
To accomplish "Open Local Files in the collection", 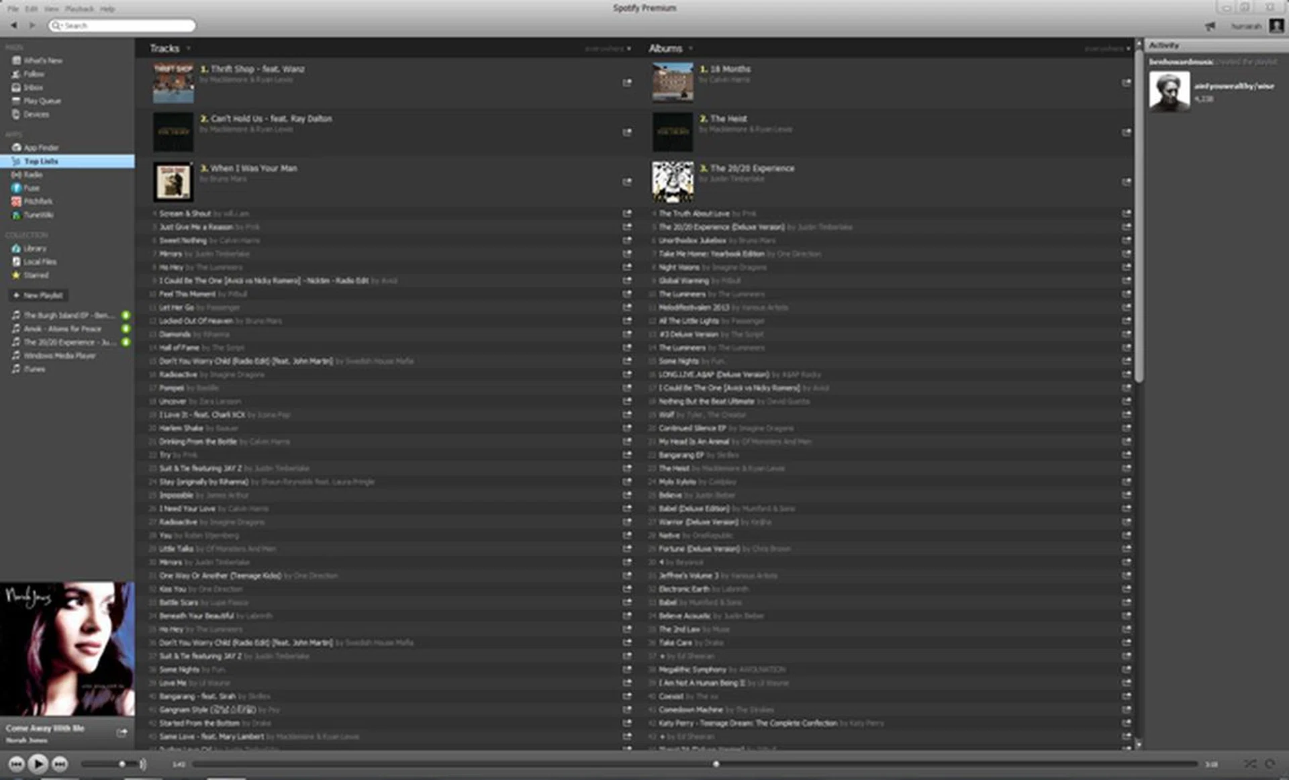I will tap(39, 262).
